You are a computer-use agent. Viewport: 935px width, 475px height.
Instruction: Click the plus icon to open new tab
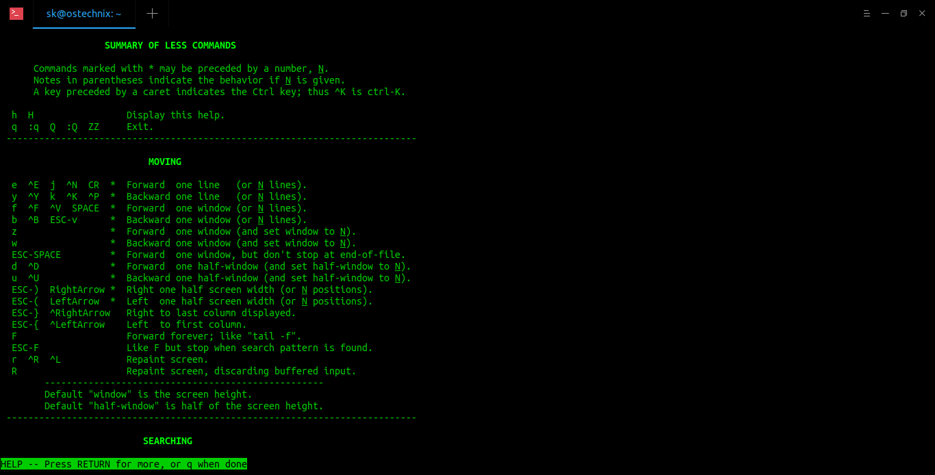152,13
